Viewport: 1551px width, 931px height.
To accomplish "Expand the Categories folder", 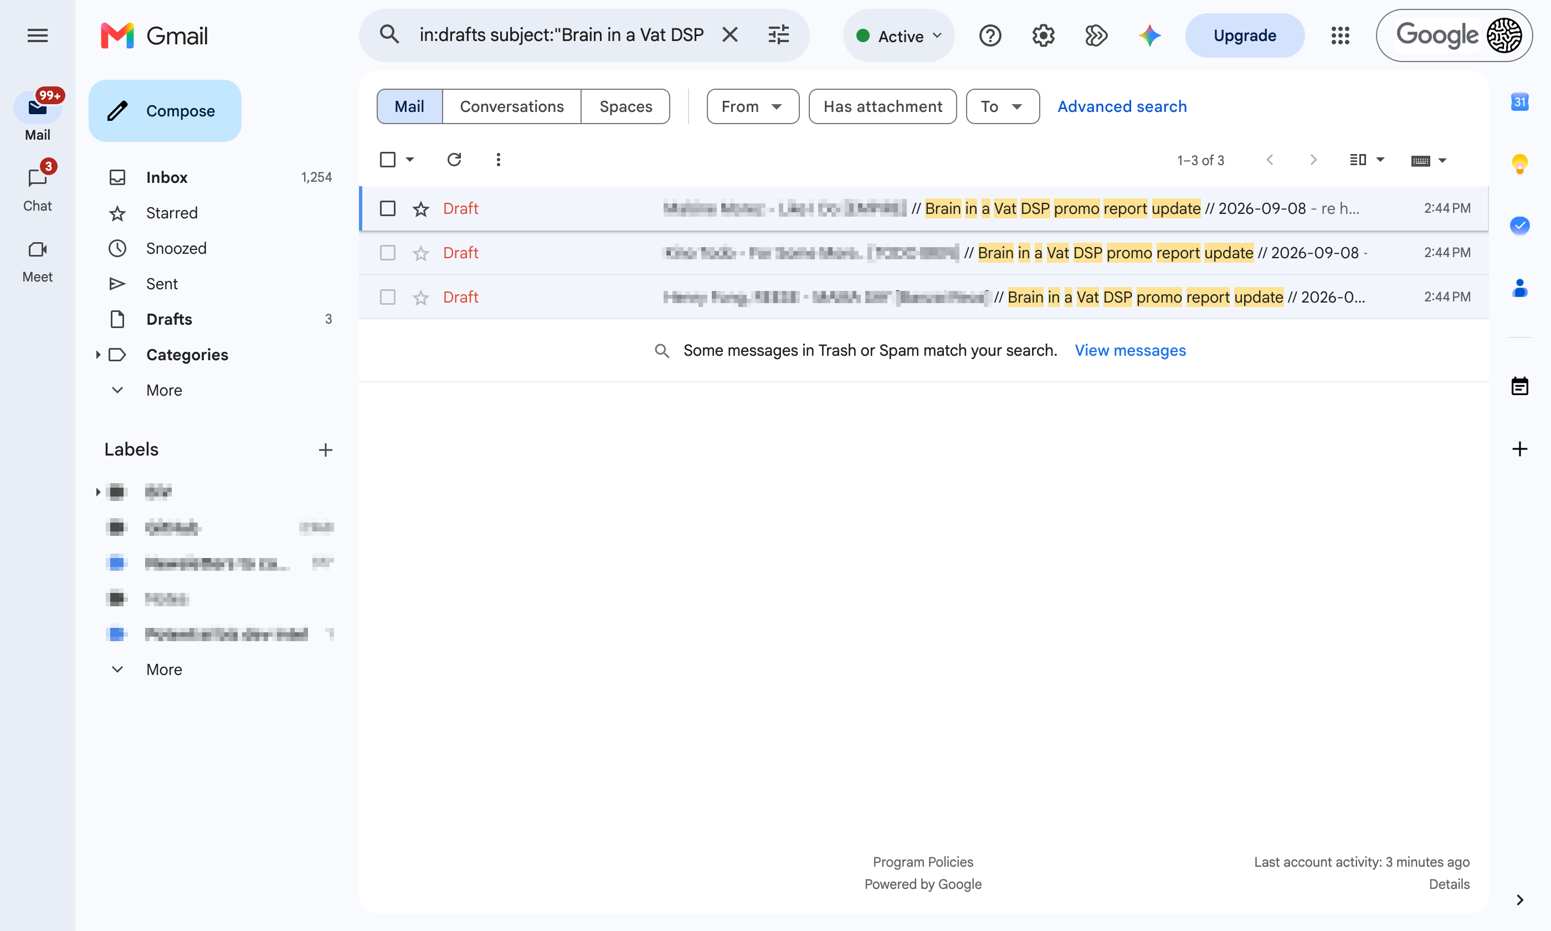I will click(99, 355).
